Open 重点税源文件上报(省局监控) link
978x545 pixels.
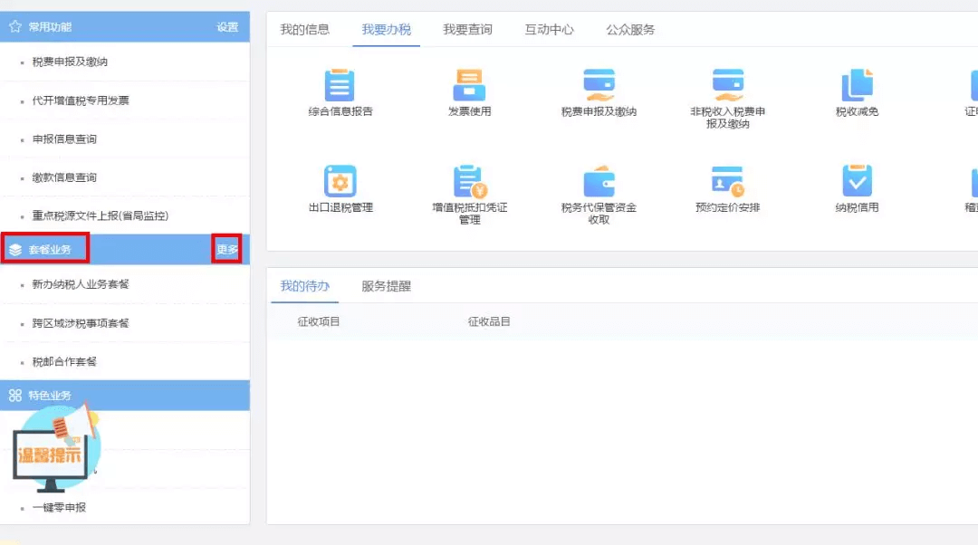point(101,215)
